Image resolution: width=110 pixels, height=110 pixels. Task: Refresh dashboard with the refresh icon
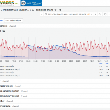(x=106, y=14)
